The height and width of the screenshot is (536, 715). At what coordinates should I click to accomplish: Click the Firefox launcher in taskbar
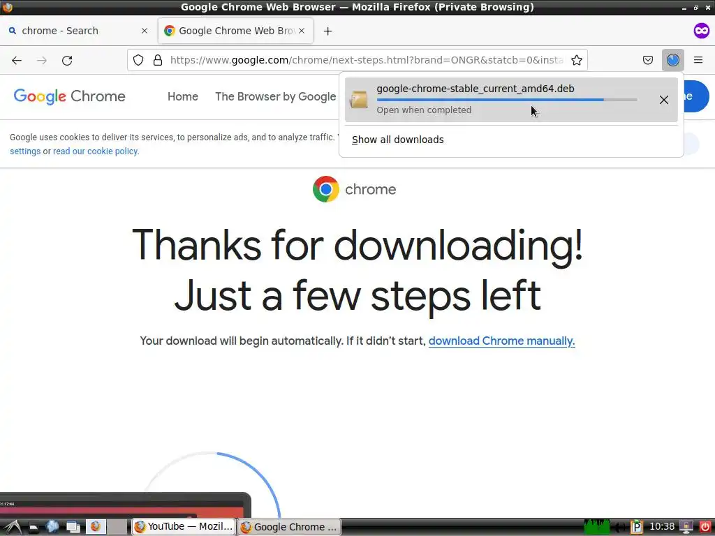(96, 526)
